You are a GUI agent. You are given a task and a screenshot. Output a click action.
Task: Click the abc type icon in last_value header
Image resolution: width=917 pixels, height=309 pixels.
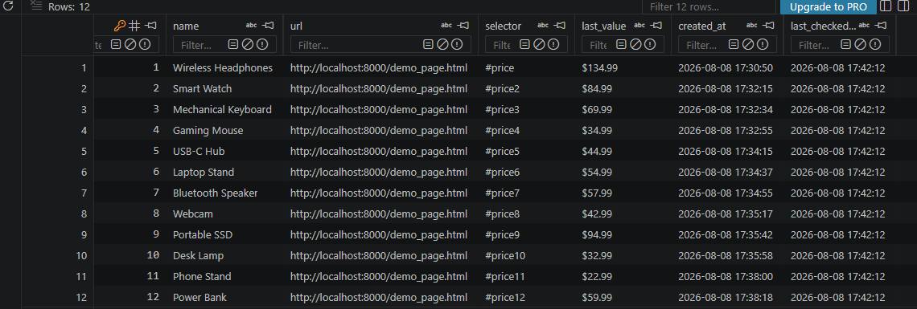pyautogui.click(x=639, y=26)
